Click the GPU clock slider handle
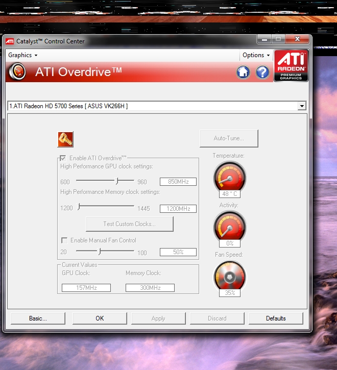This screenshot has height=370, width=337. tap(116, 181)
